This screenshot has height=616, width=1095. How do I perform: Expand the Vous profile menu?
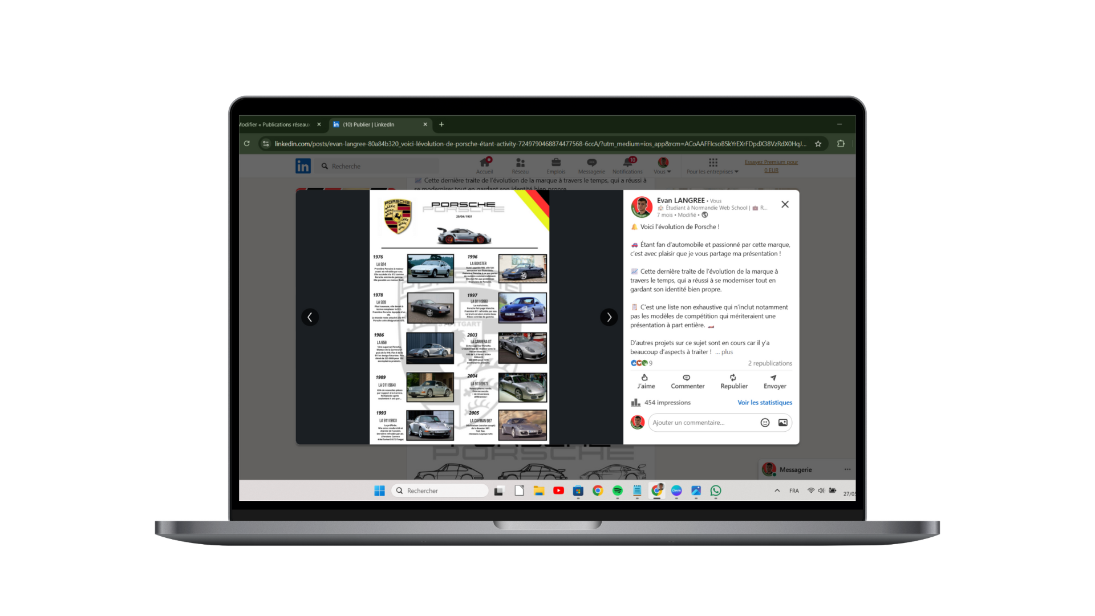click(x=662, y=166)
